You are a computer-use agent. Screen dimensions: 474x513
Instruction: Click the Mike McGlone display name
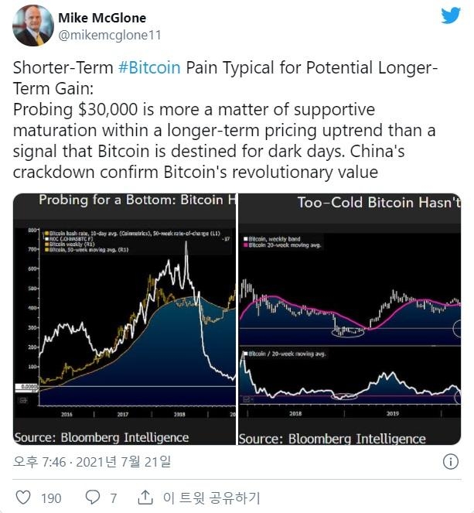(102, 18)
